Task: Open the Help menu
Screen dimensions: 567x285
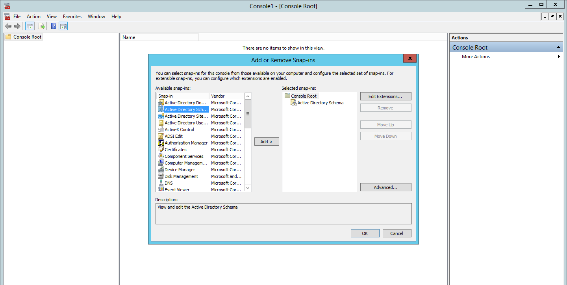Action: pos(116,17)
